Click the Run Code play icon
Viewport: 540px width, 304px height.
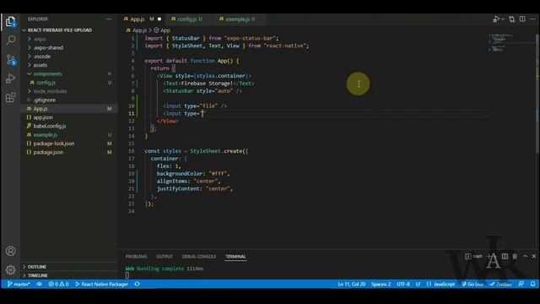496,19
